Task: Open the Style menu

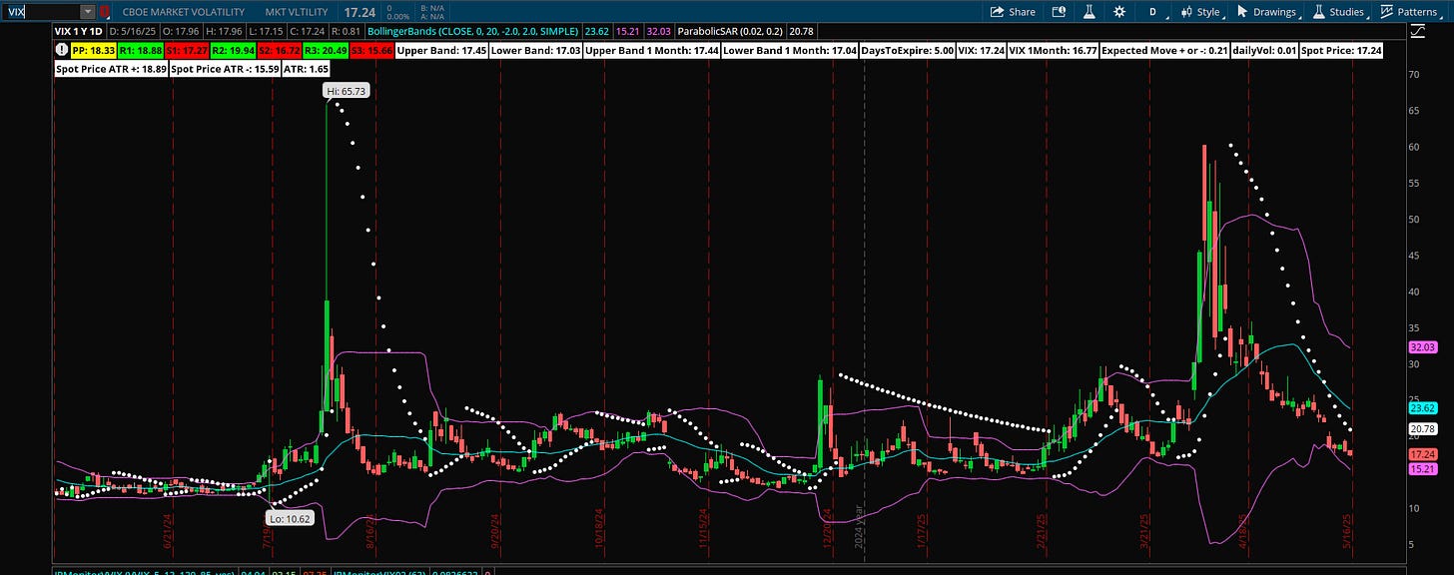Action: [1201, 12]
